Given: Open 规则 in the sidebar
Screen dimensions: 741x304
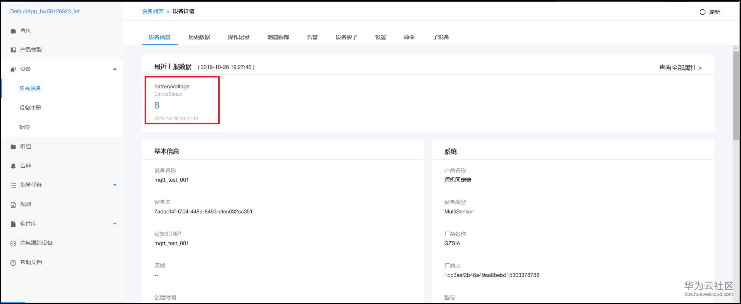Looking at the screenshot, I should [x=26, y=204].
